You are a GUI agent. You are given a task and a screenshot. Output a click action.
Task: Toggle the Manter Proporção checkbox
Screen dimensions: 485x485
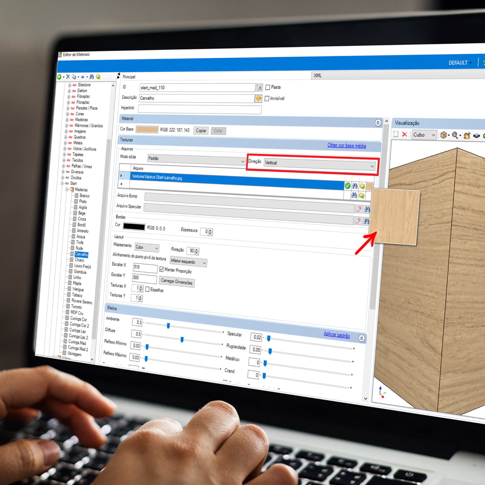[162, 270]
